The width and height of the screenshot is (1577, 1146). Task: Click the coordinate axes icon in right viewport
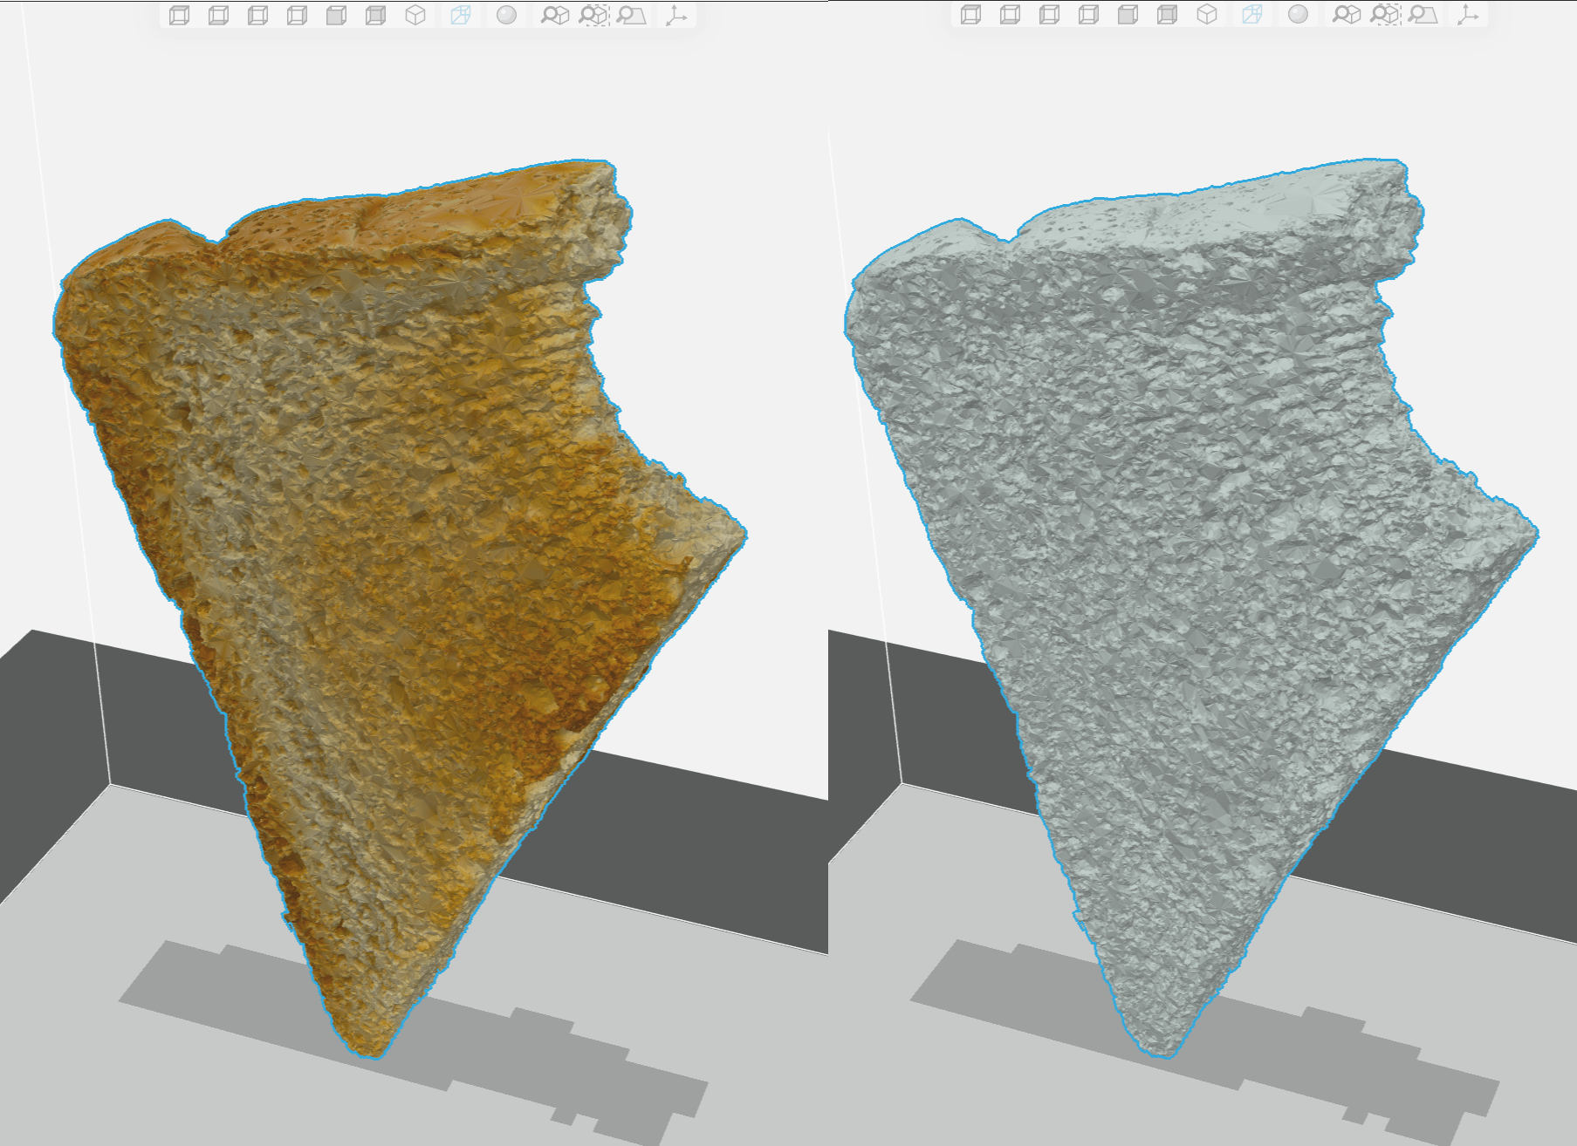click(x=1468, y=15)
